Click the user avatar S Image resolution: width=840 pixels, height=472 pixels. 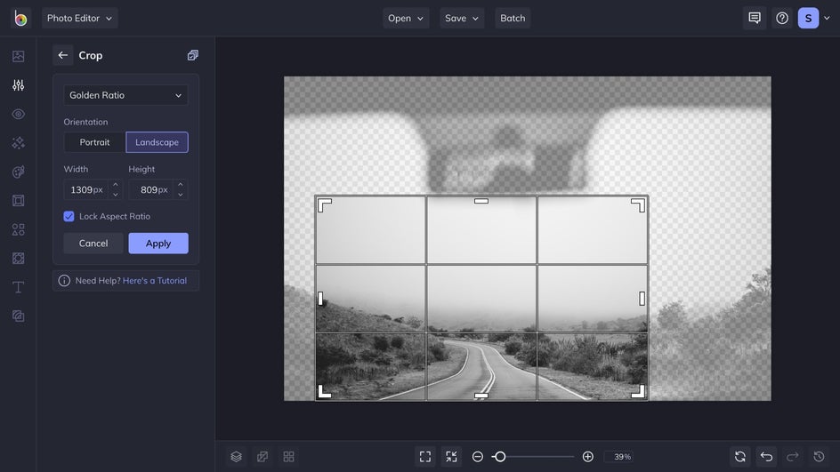click(x=808, y=18)
